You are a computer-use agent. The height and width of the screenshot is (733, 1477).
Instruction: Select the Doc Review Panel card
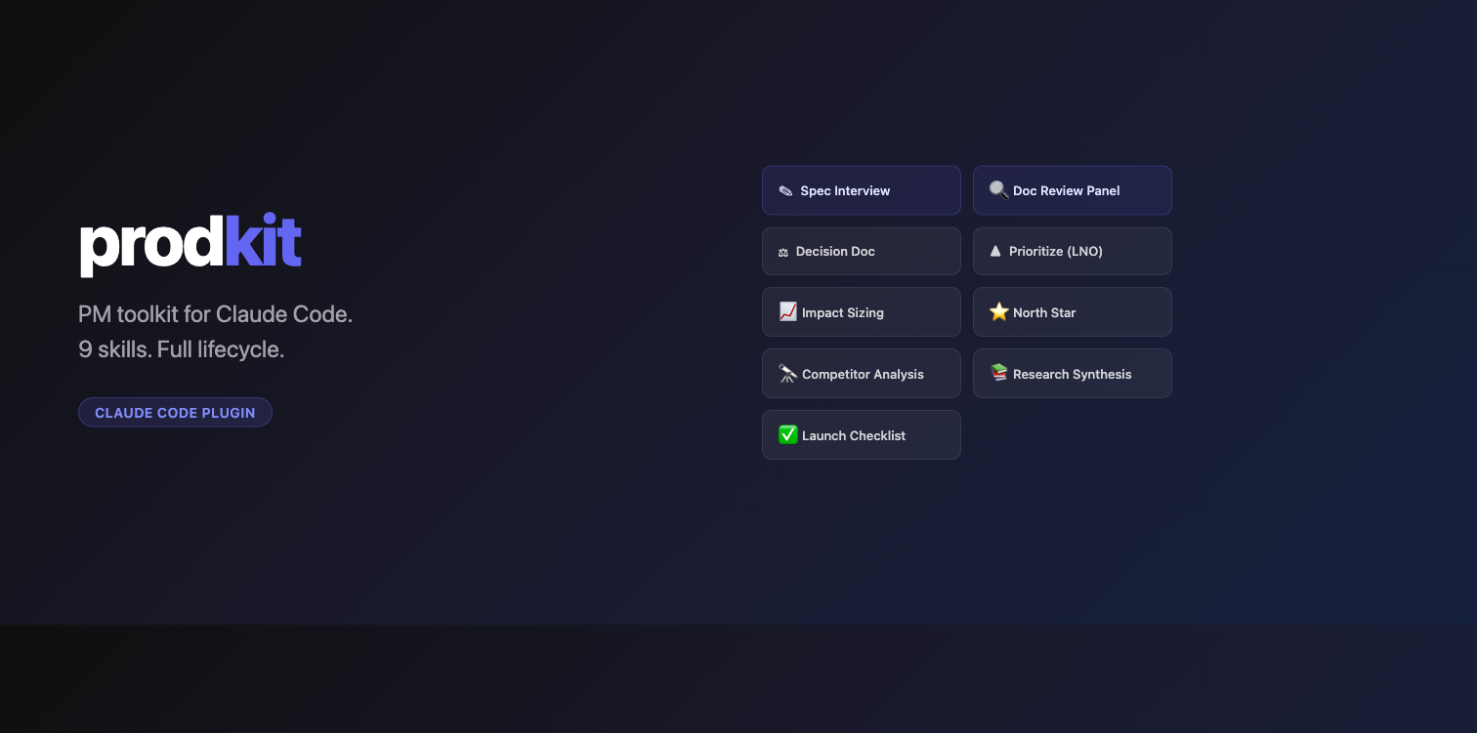click(x=1073, y=190)
